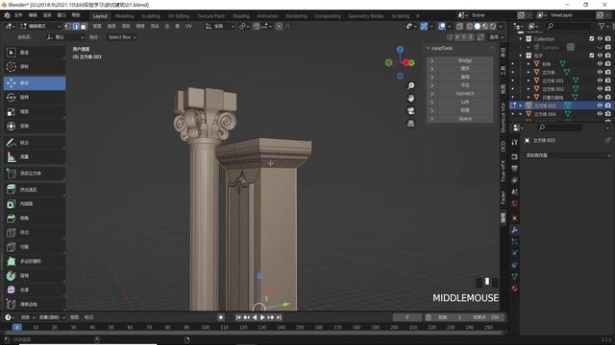Toggle X-ray display button
615x345 pixels.
[459, 26]
